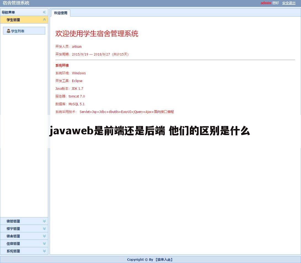Click the chevron icon on 住宿管理 panel
Image resolution: width=301 pixels, height=263 pixels.
(44, 243)
